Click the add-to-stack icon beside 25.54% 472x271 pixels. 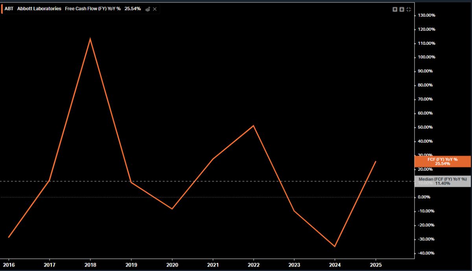tap(147, 9)
